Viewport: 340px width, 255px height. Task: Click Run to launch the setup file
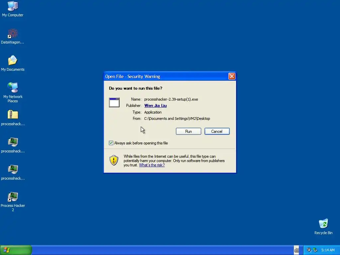click(x=189, y=131)
